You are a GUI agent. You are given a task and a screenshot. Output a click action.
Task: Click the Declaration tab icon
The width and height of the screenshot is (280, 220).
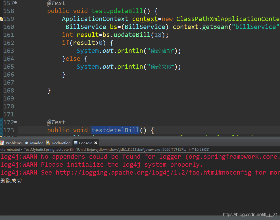click(x=48, y=143)
